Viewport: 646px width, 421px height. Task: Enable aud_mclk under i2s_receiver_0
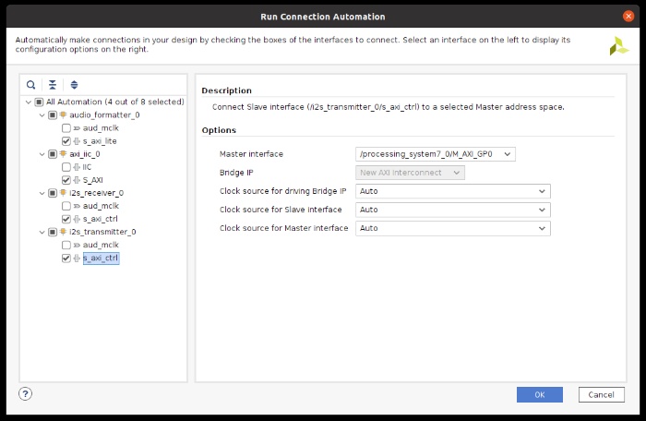click(x=66, y=206)
